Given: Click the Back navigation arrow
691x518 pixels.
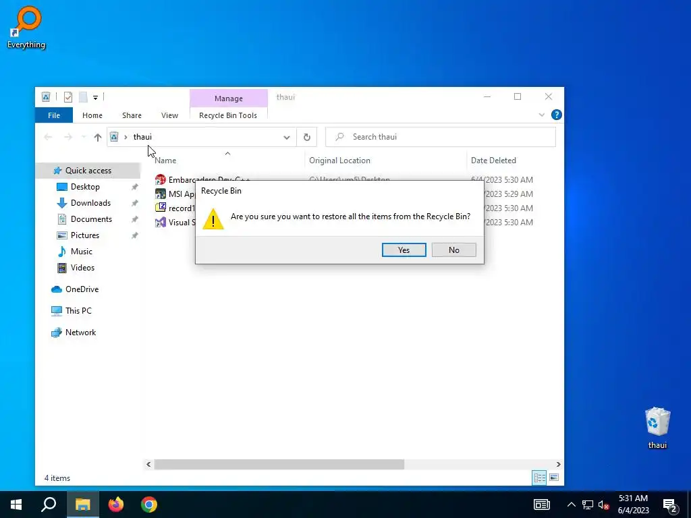Looking at the screenshot, I should 48,137.
